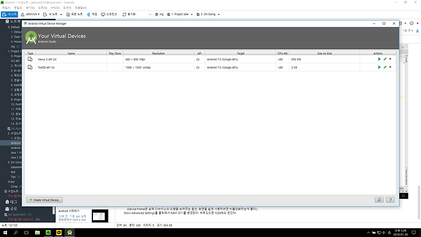421x237 pixels.
Task: Sort devices by Name column header
Action: pyautogui.click(x=71, y=53)
